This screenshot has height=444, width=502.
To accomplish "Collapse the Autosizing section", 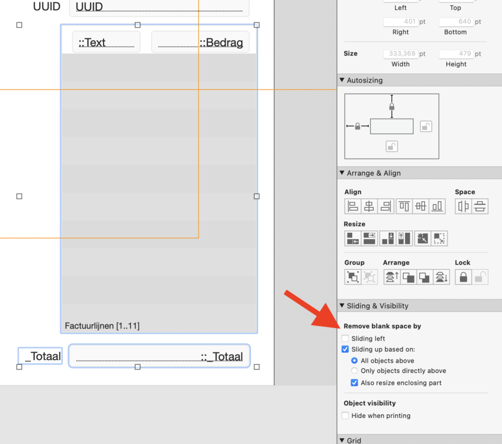I will [342, 81].
